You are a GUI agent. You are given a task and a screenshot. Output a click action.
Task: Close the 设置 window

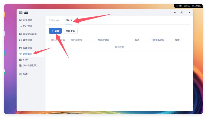189,12
